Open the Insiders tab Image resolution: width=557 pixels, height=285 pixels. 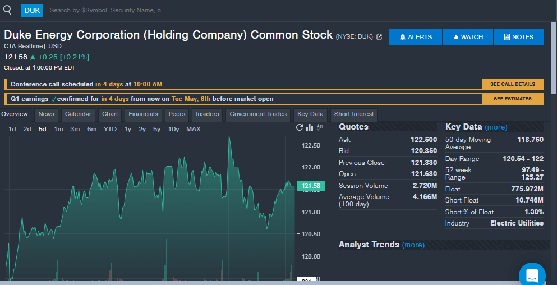pos(207,114)
